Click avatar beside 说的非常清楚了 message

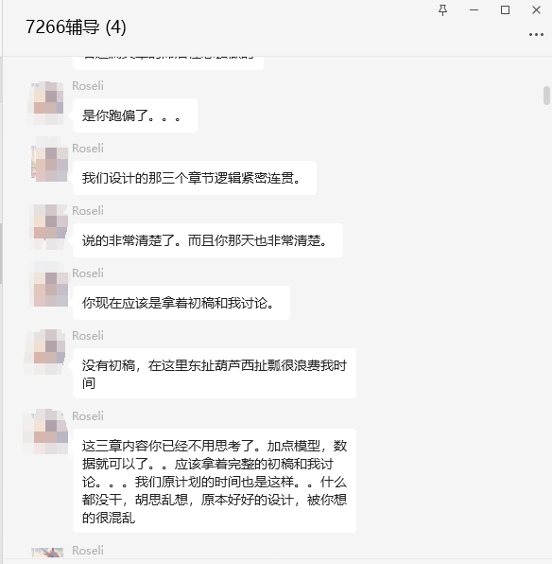(x=49, y=226)
